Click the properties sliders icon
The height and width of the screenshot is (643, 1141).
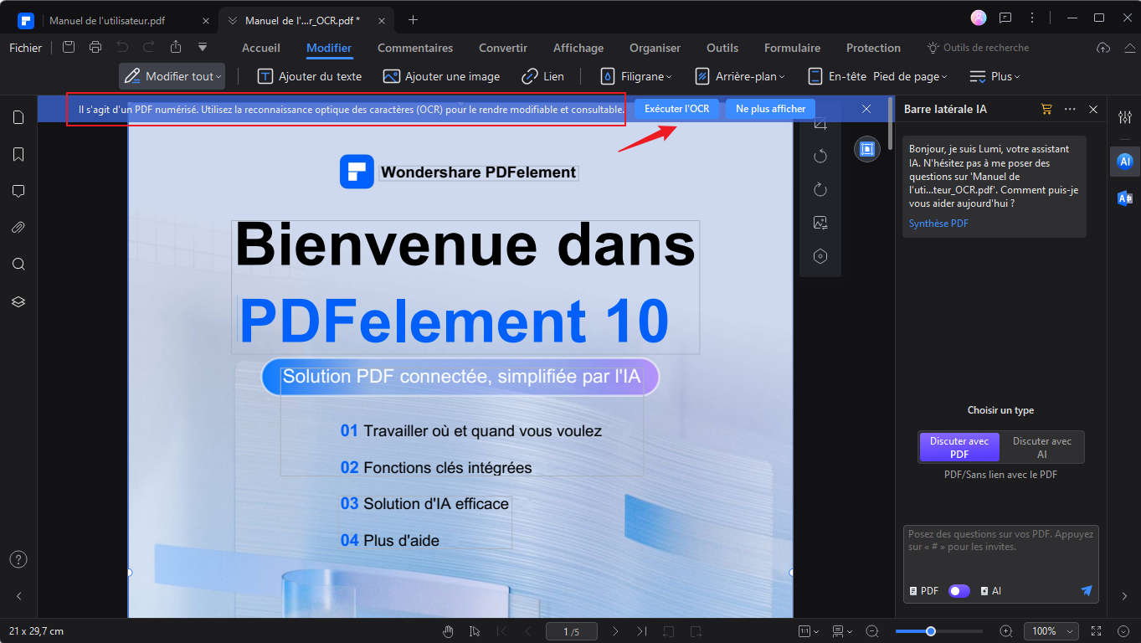coord(1124,117)
